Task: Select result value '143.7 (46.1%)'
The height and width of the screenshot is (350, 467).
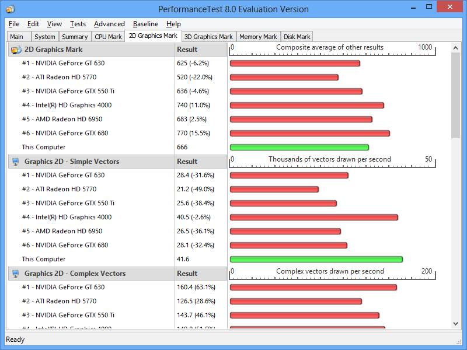Action: pos(196,315)
